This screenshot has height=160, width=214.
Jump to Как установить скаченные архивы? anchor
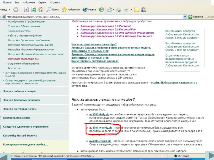pos(95,61)
